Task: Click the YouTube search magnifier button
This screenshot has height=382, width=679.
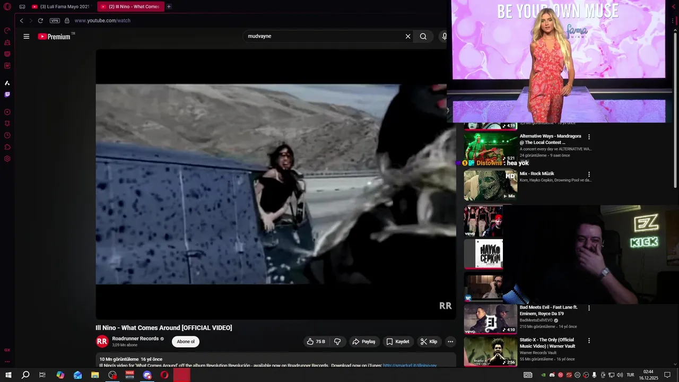Action: click(x=423, y=37)
